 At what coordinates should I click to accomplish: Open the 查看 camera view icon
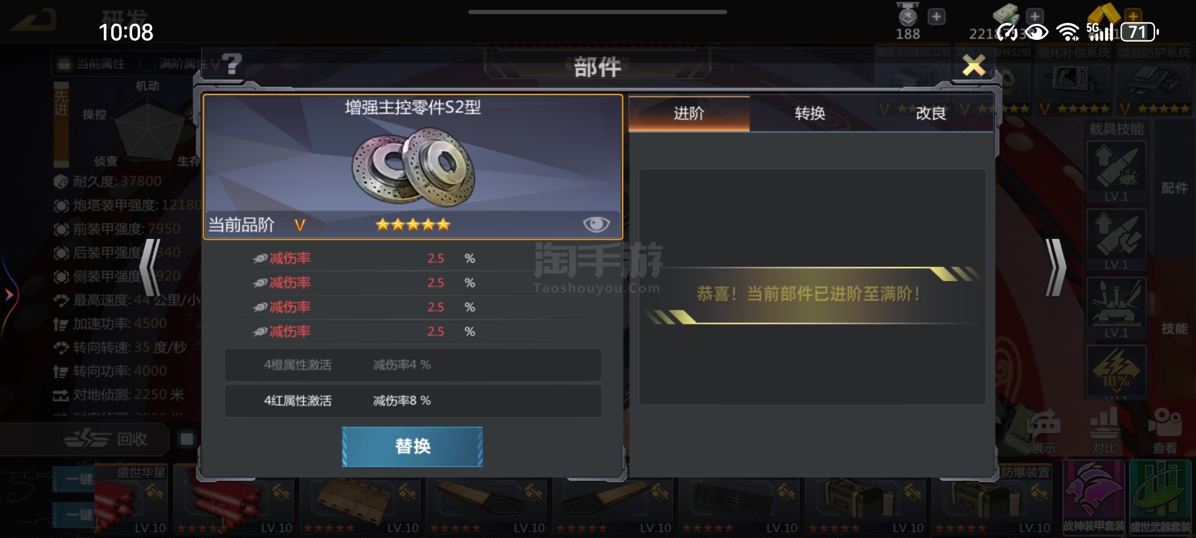[1165, 430]
